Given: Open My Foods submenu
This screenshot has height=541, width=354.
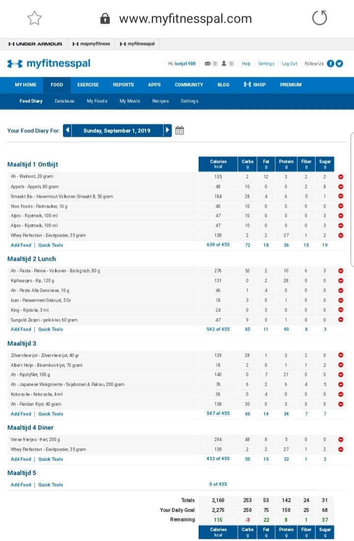Looking at the screenshot, I should (x=97, y=101).
